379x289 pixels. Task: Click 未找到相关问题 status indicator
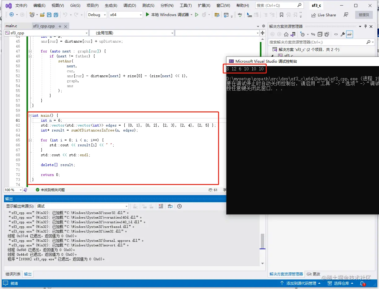[50, 190]
